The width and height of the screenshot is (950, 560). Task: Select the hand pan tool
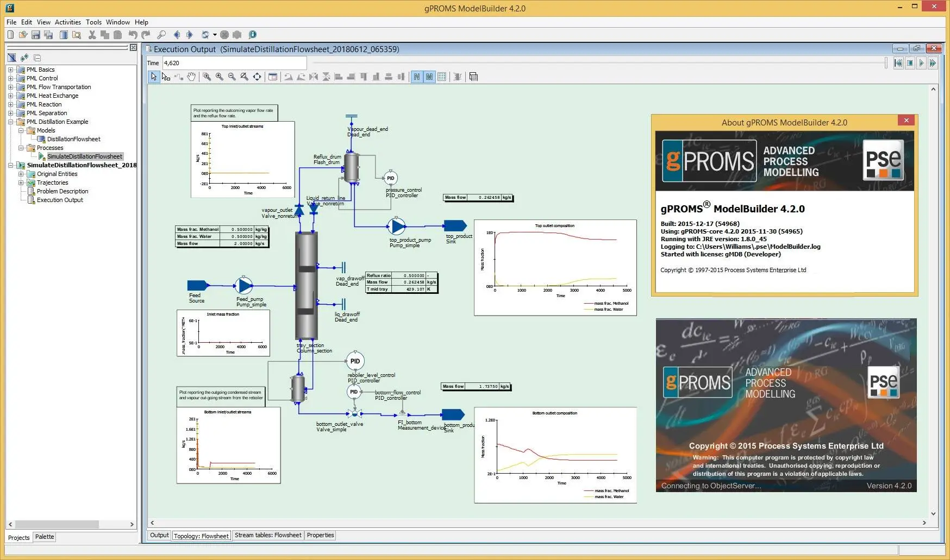pyautogui.click(x=191, y=77)
